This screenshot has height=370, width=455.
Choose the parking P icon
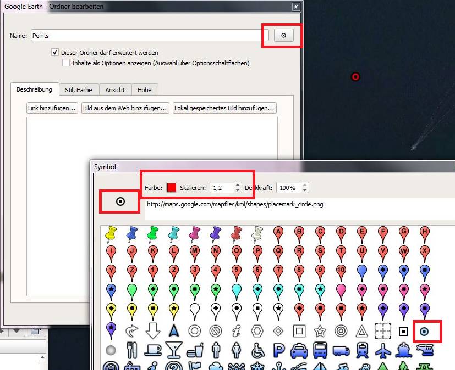[x=279, y=350]
